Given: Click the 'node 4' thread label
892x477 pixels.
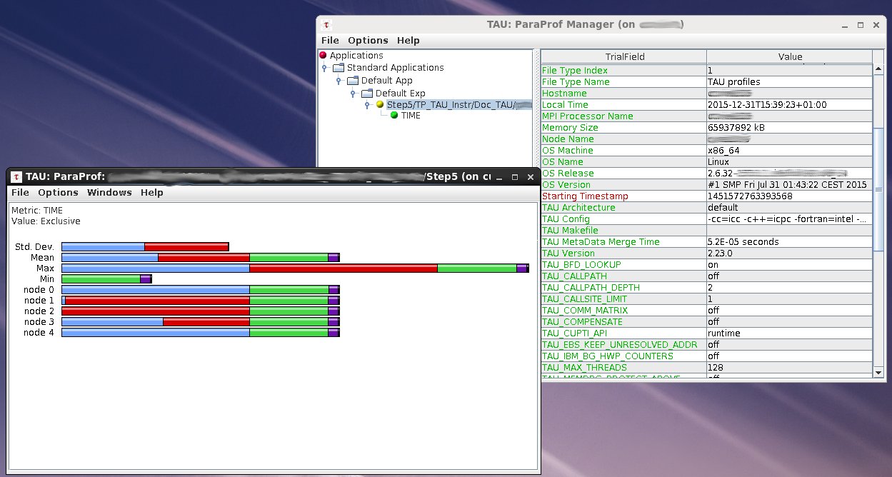Looking at the screenshot, I should pyautogui.click(x=39, y=333).
